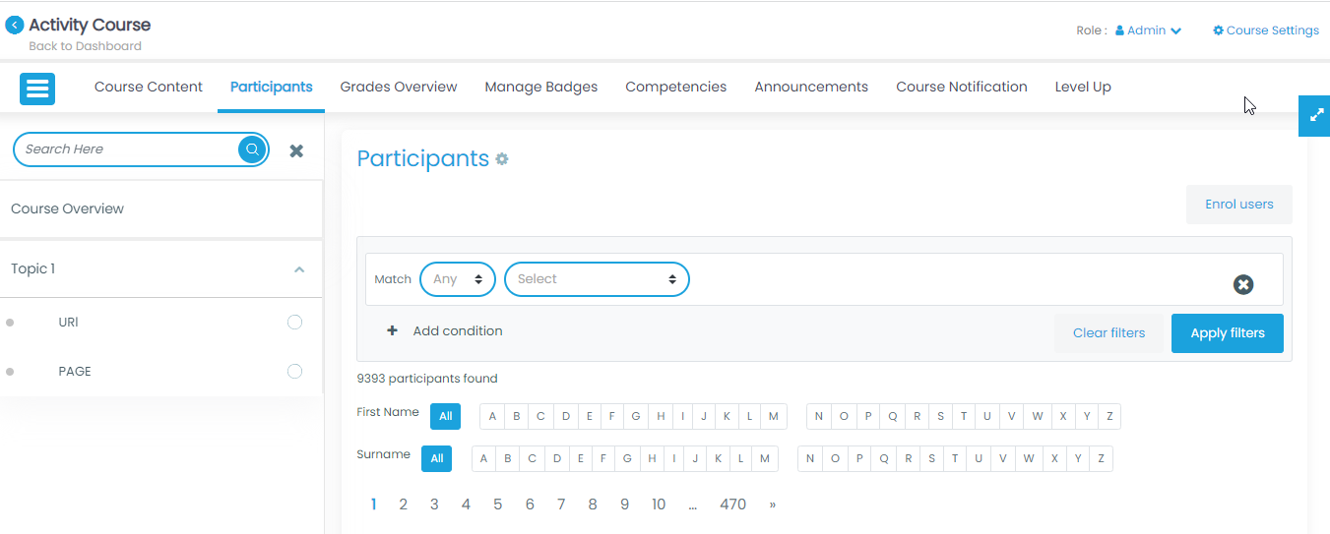Close the sidebar with the X icon
Viewport: 1330px width, 534px height.
click(296, 150)
